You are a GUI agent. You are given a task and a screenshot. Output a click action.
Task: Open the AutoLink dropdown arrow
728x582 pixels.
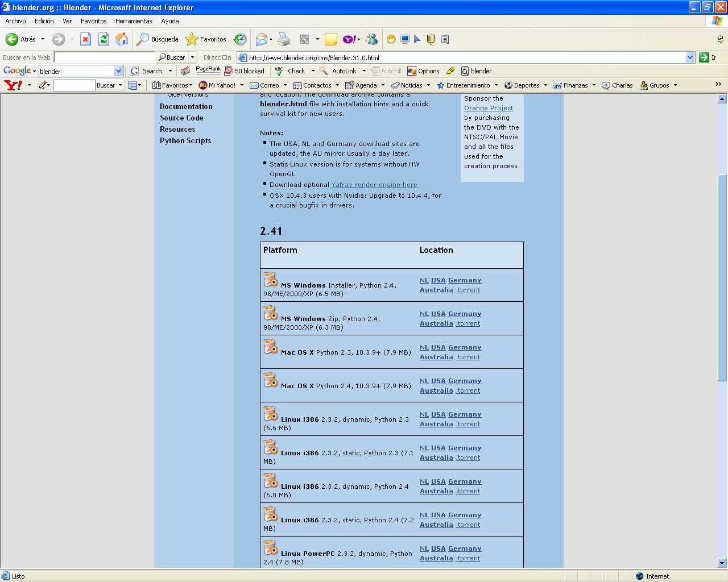click(x=364, y=71)
